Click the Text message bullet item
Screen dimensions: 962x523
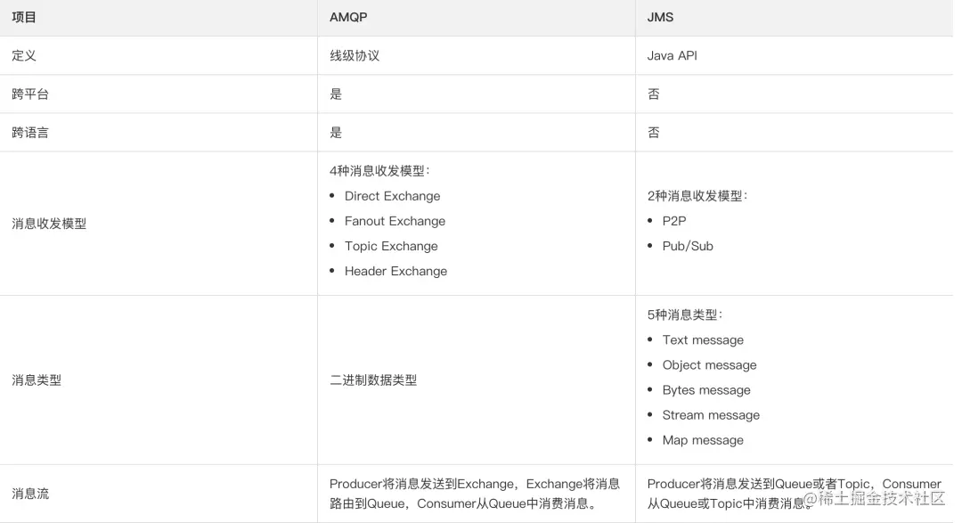(x=703, y=340)
